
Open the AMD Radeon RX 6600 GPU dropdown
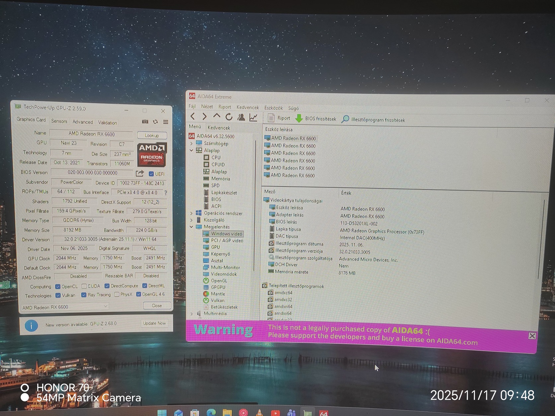point(65,307)
